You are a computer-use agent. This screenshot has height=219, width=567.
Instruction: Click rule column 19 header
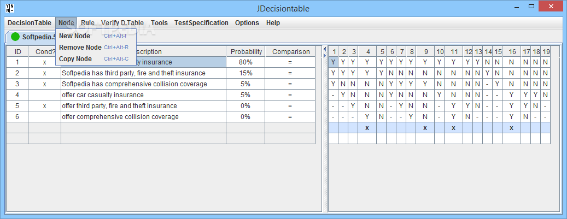pos(546,52)
